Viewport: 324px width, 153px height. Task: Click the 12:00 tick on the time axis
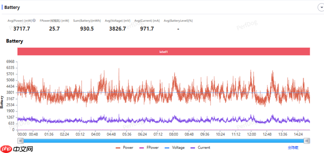point(251,134)
